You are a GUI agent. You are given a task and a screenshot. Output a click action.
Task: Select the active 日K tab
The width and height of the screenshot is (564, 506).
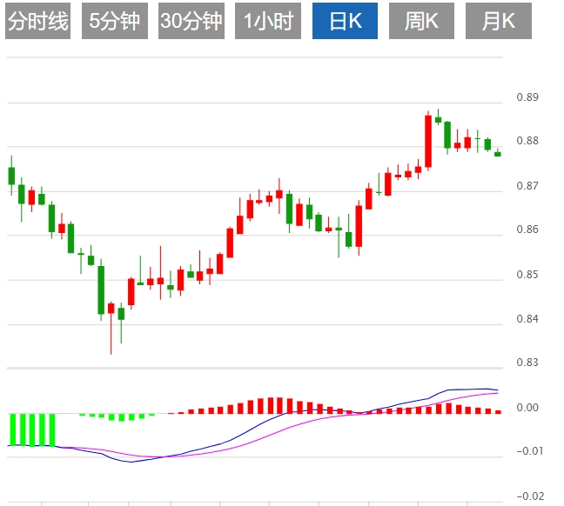(346, 22)
